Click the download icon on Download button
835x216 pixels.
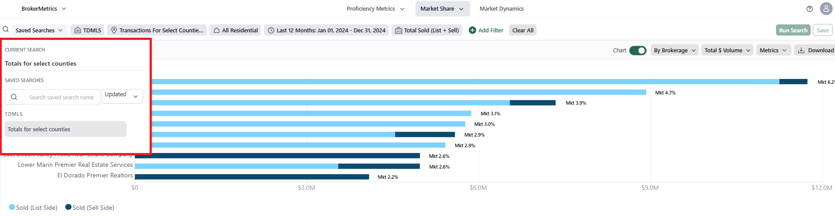801,51
